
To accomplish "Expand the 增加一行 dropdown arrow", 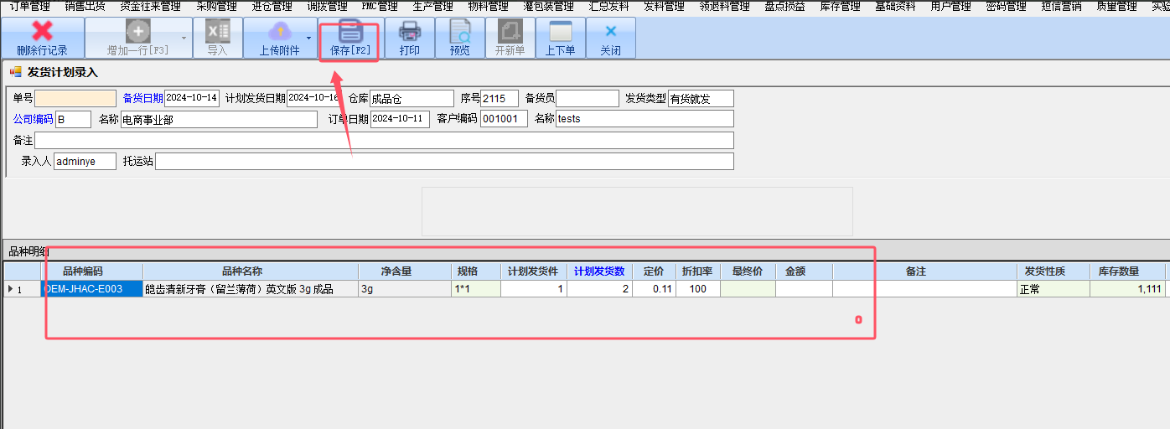I will (x=184, y=39).
